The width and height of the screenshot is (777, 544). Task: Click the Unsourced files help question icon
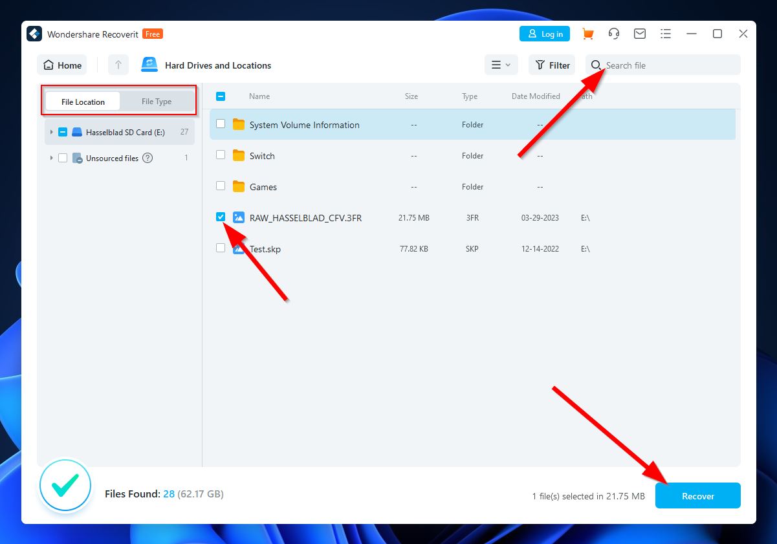[x=148, y=158]
